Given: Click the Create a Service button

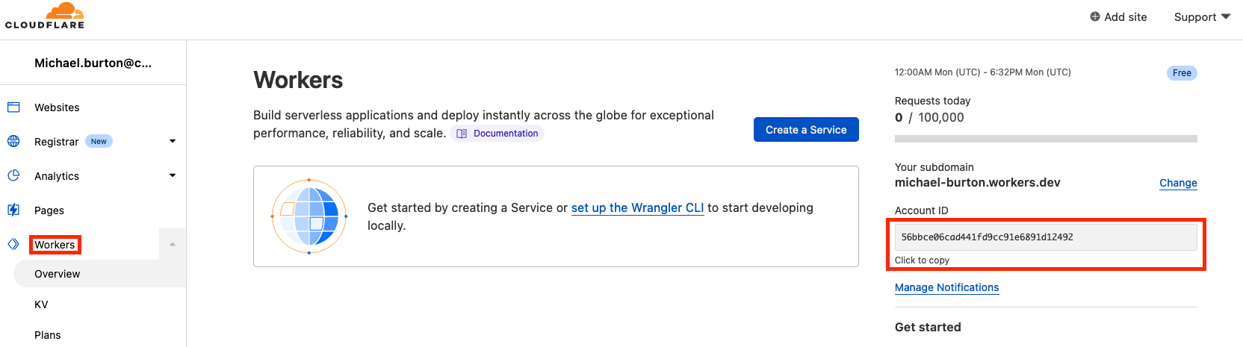Looking at the screenshot, I should (x=806, y=129).
